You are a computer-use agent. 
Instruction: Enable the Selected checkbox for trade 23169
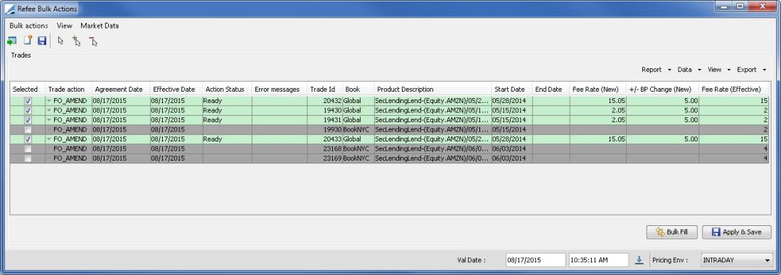point(28,158)
